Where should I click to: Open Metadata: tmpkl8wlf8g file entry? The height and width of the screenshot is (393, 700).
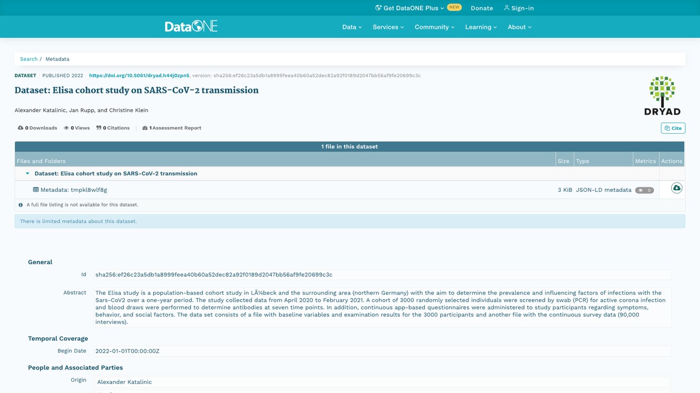tap(74, 190)
